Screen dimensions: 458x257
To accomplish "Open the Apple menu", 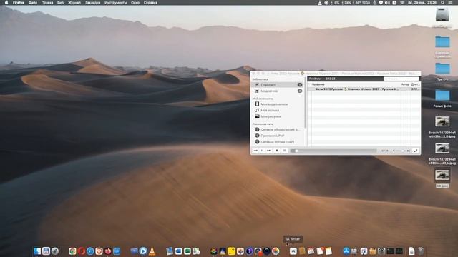I will click(6, 3).
